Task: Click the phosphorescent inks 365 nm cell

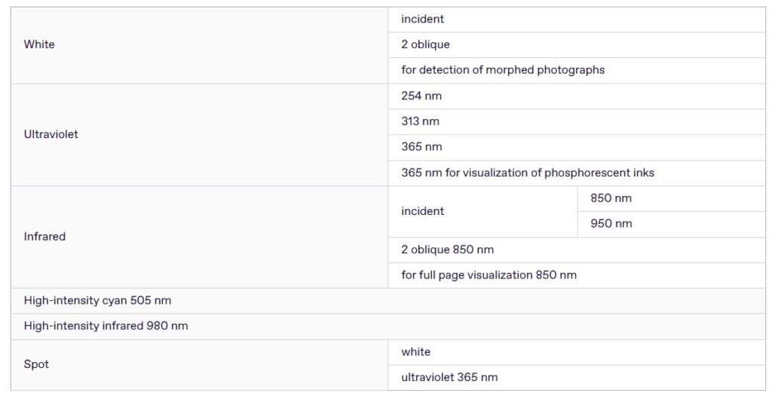Action: click(527, 173)
